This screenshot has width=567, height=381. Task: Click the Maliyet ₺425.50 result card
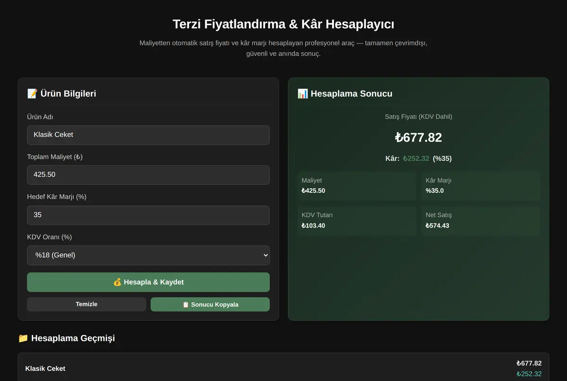(357, 186)
